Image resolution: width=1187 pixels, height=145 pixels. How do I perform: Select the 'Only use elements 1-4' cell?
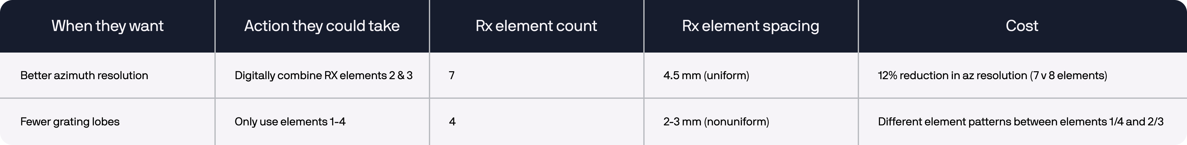coord(322,122)
